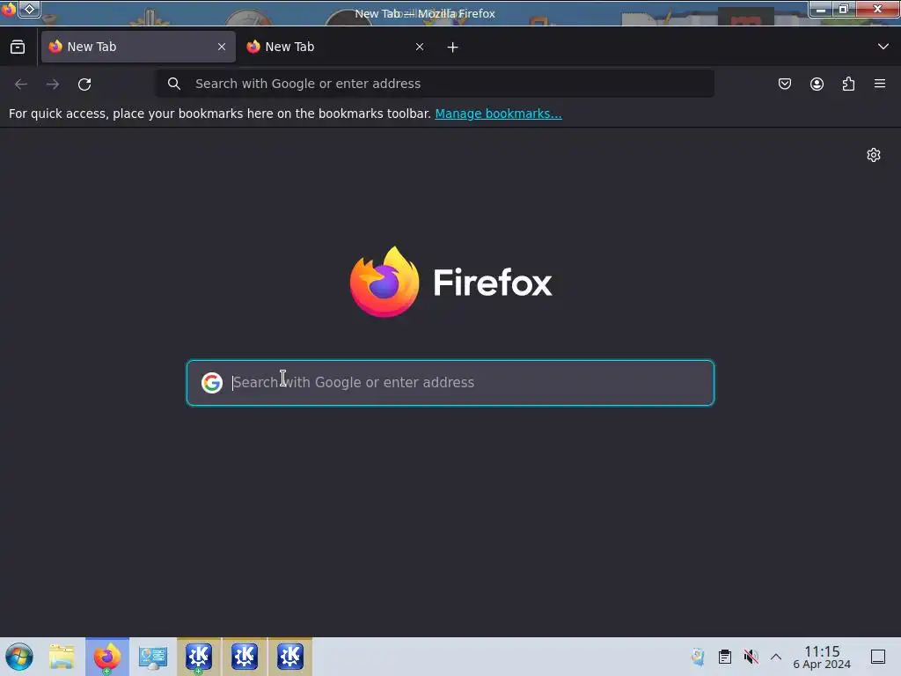901x676 pixels.
Task: Expand the list all tabs chevron
Action: (883, 47)
